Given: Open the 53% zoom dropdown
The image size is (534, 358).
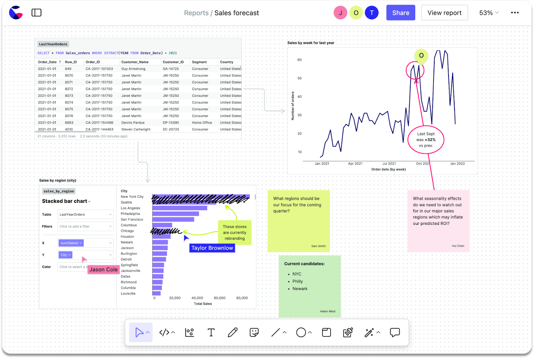Looking at the screenshot, I should (x=489, y=13).
